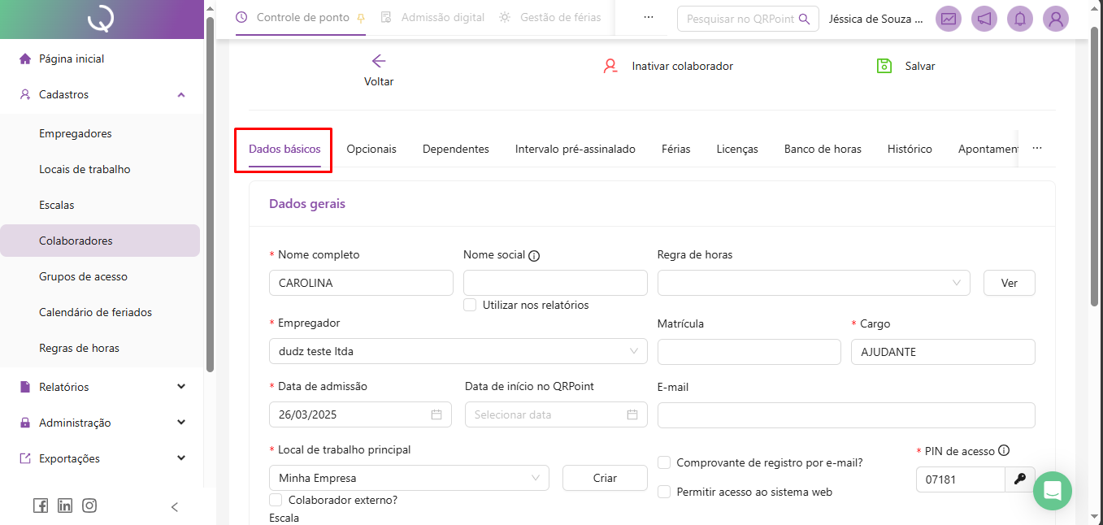Screen dimensions: 1103x525
Task: Open the announcements megaphone icon
Action: pyautogui.click(x=984, y=19)
